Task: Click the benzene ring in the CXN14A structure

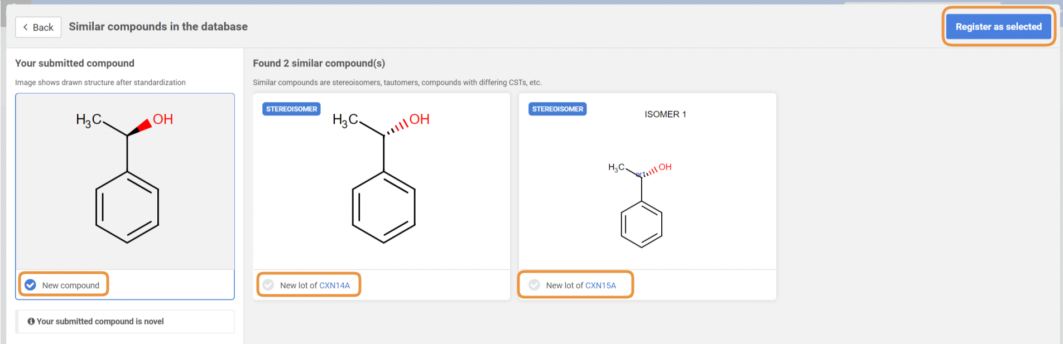Action: 383,207
